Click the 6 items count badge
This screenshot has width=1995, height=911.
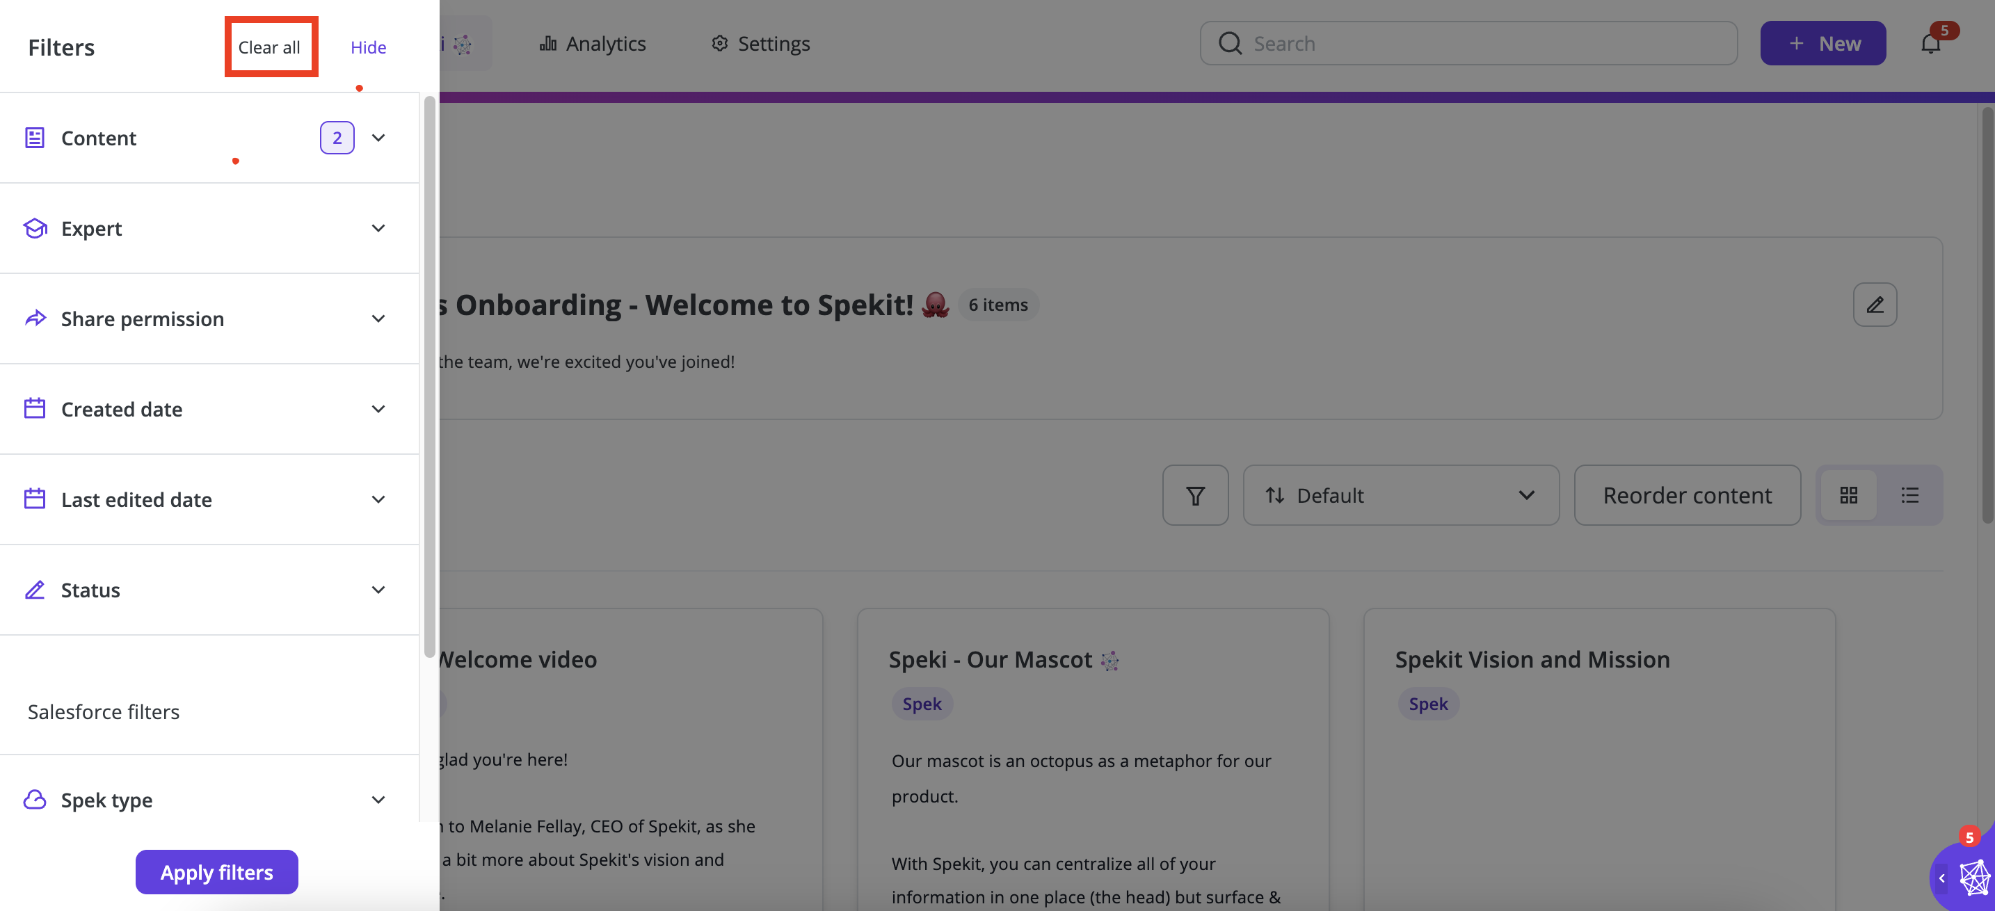pos(997,305)
